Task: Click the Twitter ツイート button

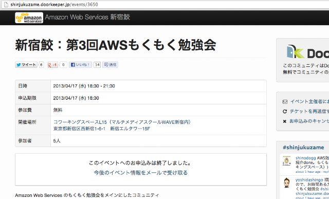Action: (26, 65)
